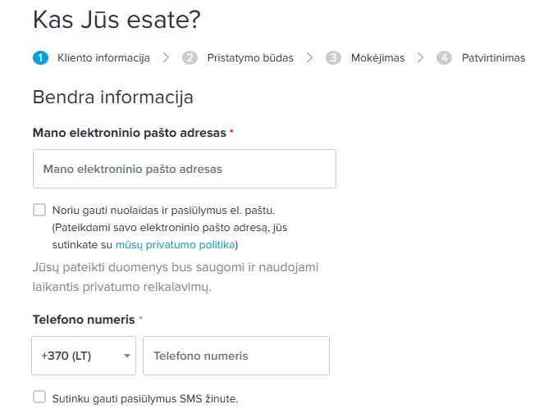539x413 pixels.
Task: Focus the Telefono numeris input field
Action: (236, 356)
